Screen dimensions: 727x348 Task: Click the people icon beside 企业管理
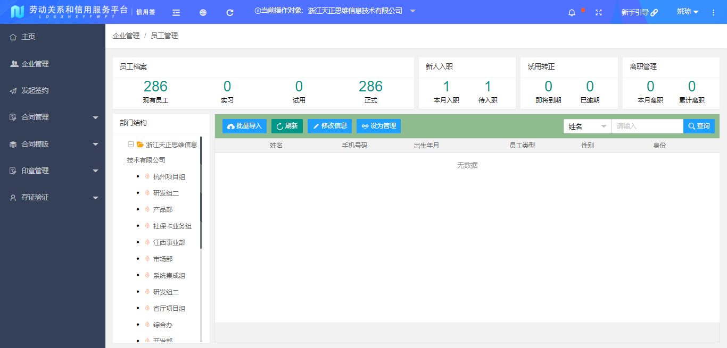[14, 64]
